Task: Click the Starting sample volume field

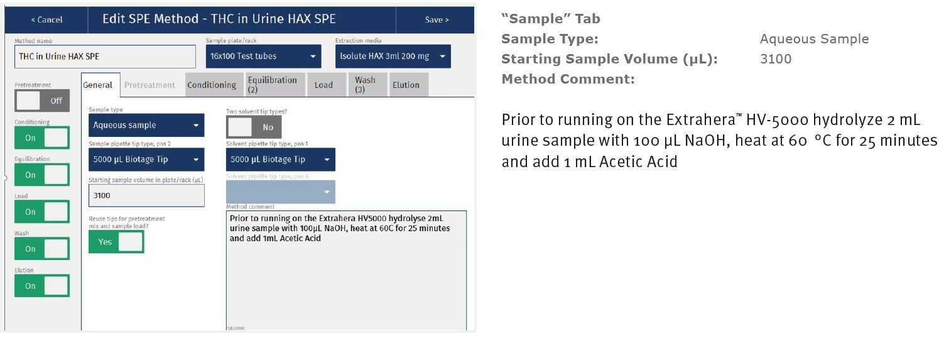Action: pyautogui.click(x=146, y=195)
